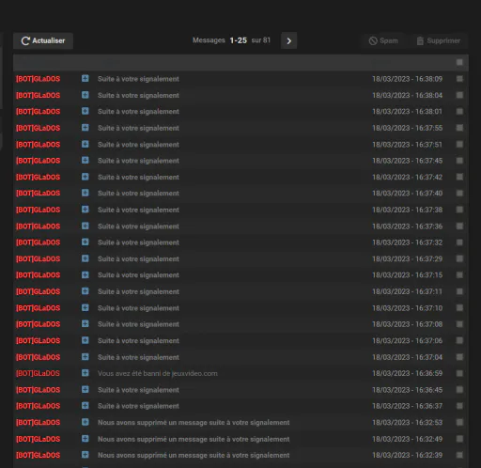Tick the checkbox for the 16:38:04 message
Image resolution: width=481 pixels, height=468 pixels.
pyautogui.click(x=459, y=95)
